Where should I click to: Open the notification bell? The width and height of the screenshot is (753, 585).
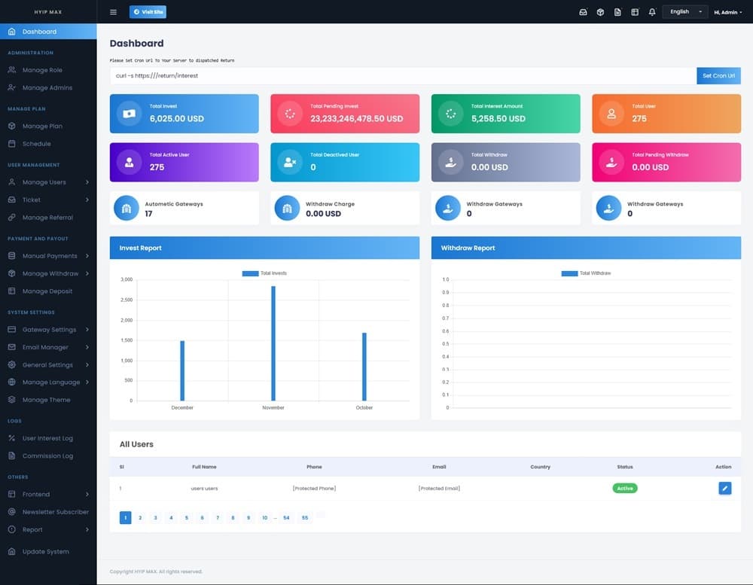(x=652, y=12)
